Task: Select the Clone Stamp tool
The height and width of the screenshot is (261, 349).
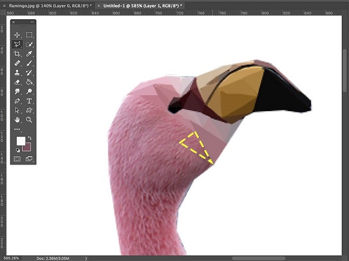Action: [x=17, y=73]
